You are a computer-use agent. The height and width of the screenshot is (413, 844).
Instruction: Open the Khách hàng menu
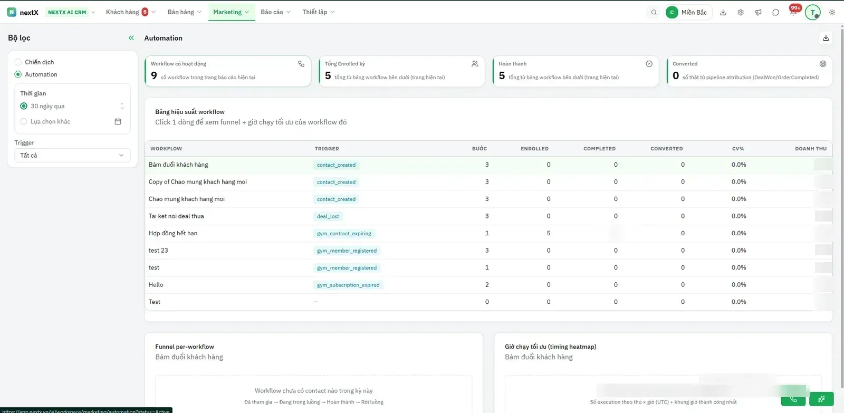click(x=130, y=12)
